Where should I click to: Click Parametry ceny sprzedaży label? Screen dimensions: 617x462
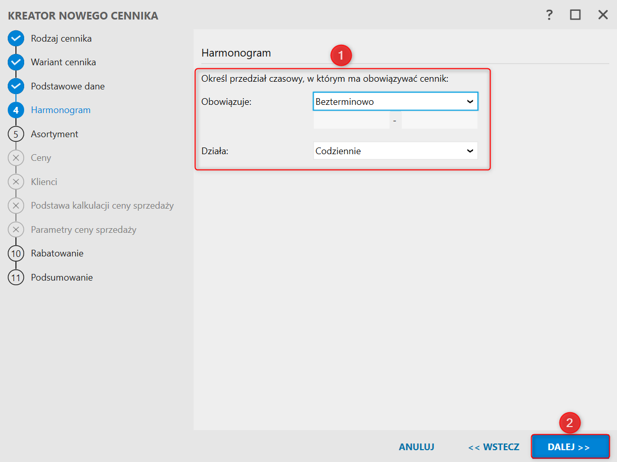(x=84, y=230)
